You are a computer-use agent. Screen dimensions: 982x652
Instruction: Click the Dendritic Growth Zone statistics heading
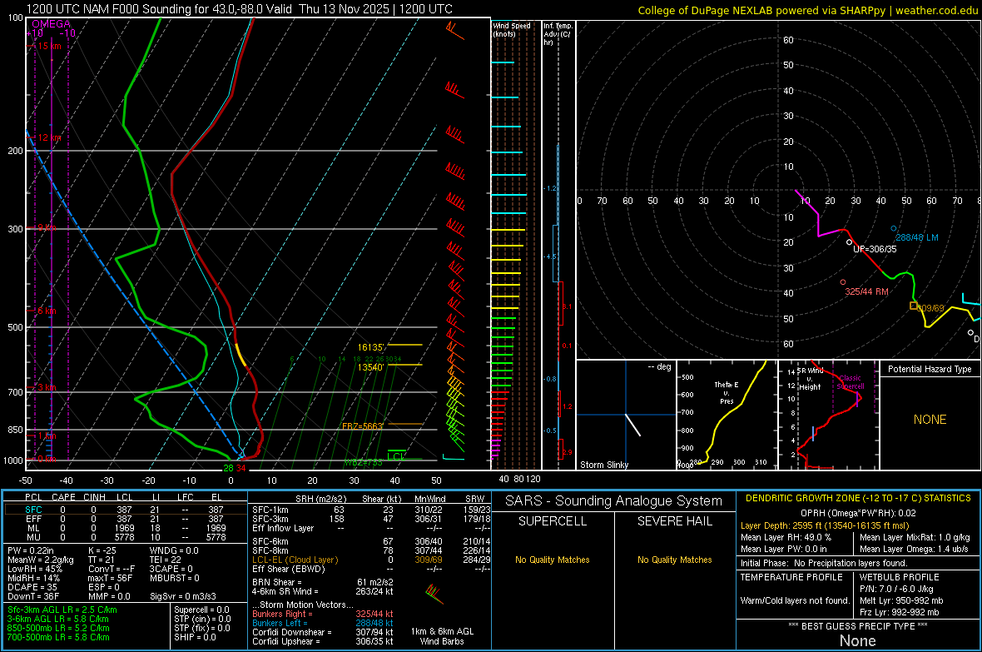coord(858,499)
